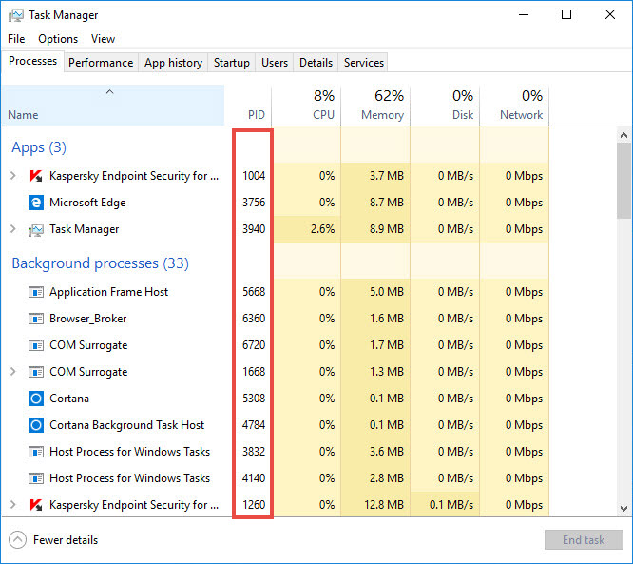
Task: Click the COM Surrogate icon, PID 6720
Action: click(x=36, y=345)
